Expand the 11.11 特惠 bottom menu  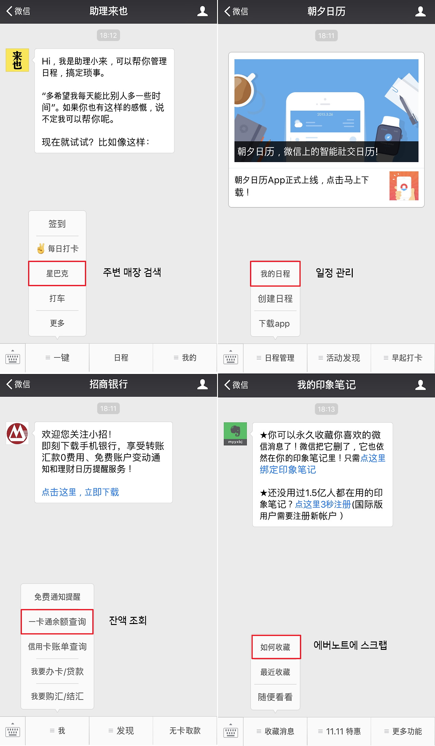click(339, 731)
